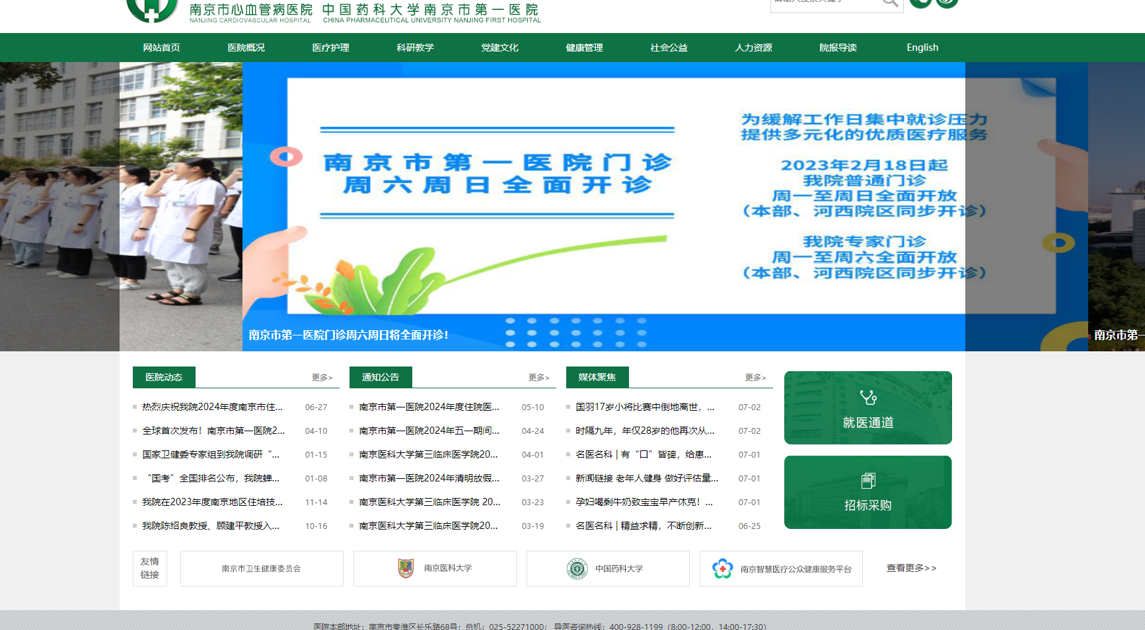Click the hospital logo emblem

pyautogui.click(x=152, y=10)
